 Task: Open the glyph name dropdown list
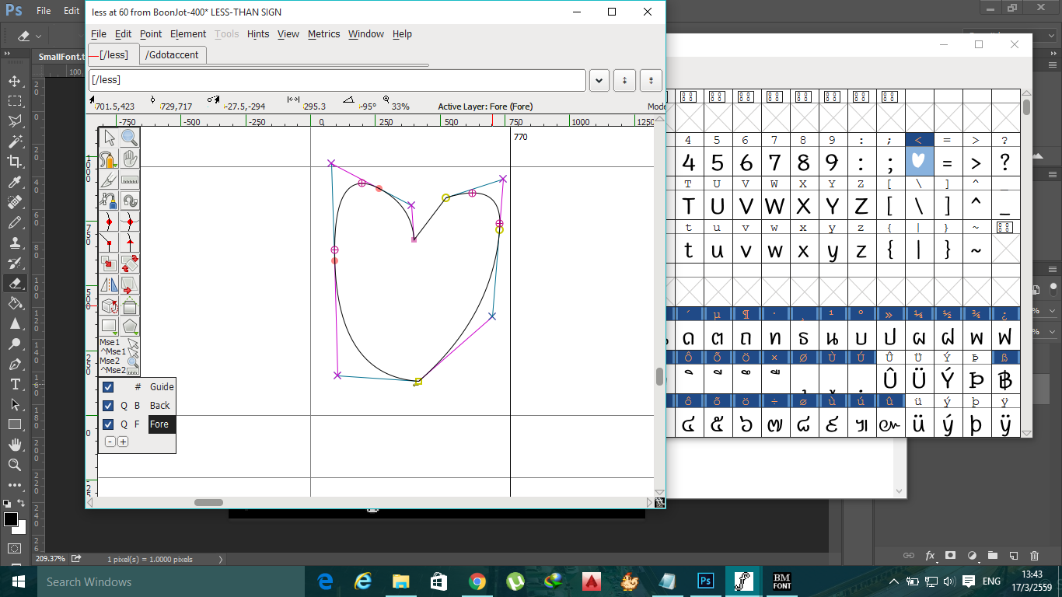(x=599, y=80)
